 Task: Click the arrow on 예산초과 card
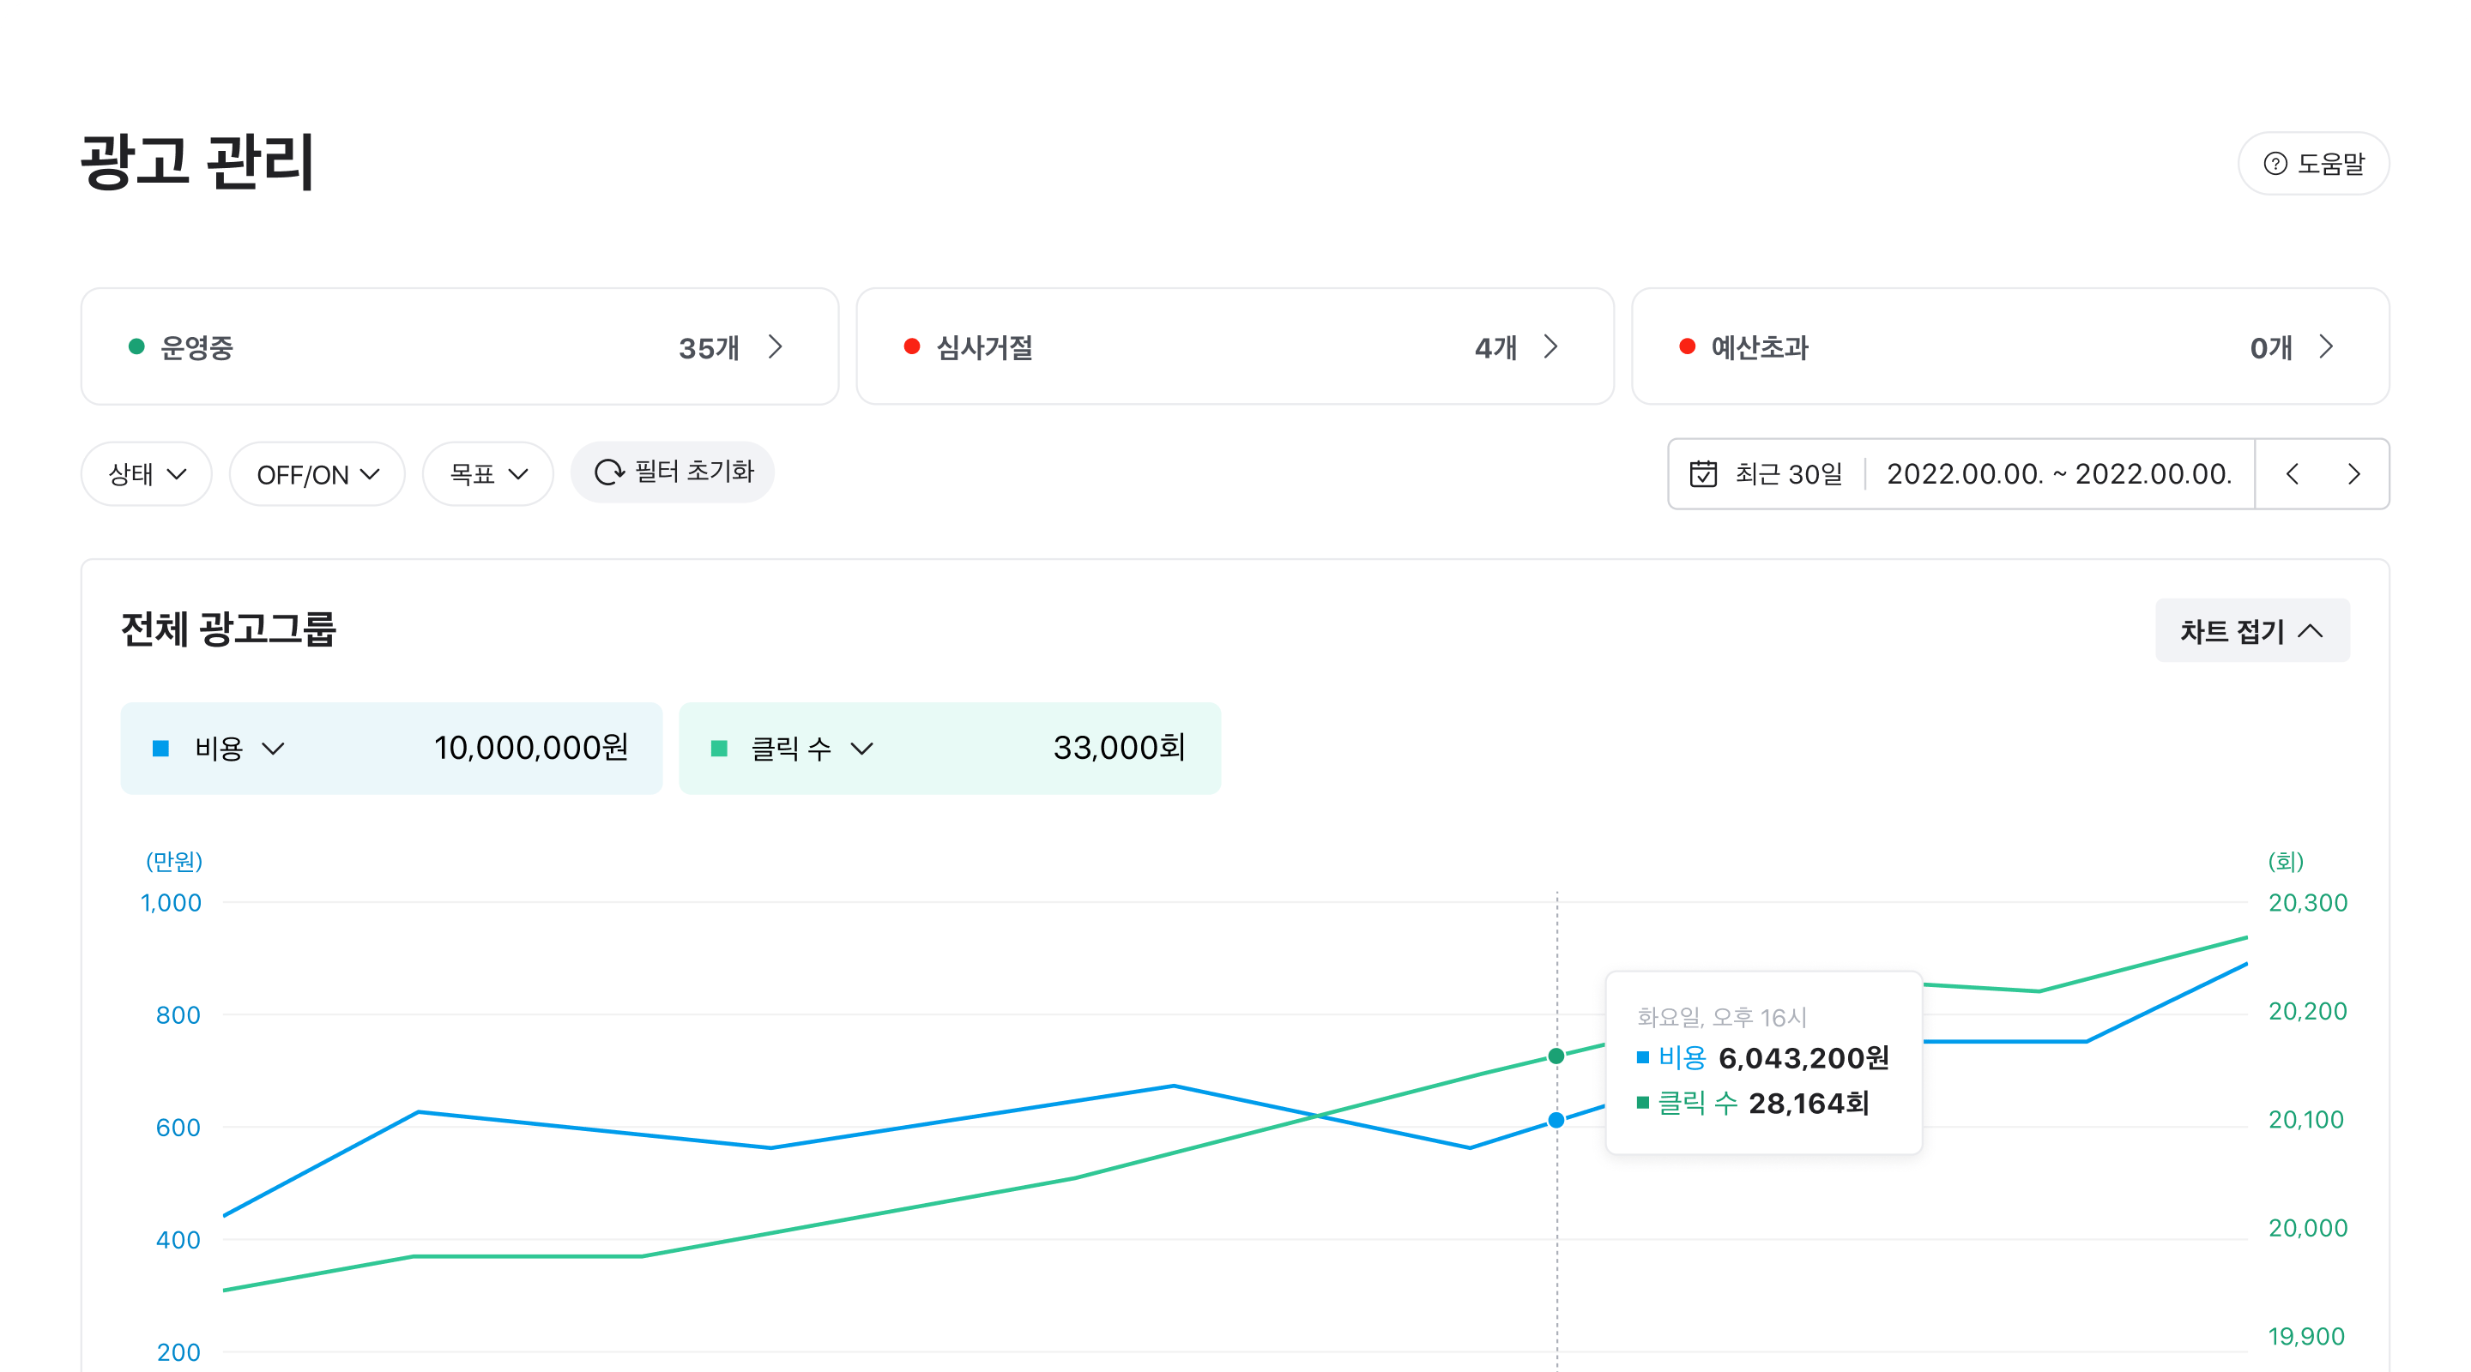pos(2325,347)
